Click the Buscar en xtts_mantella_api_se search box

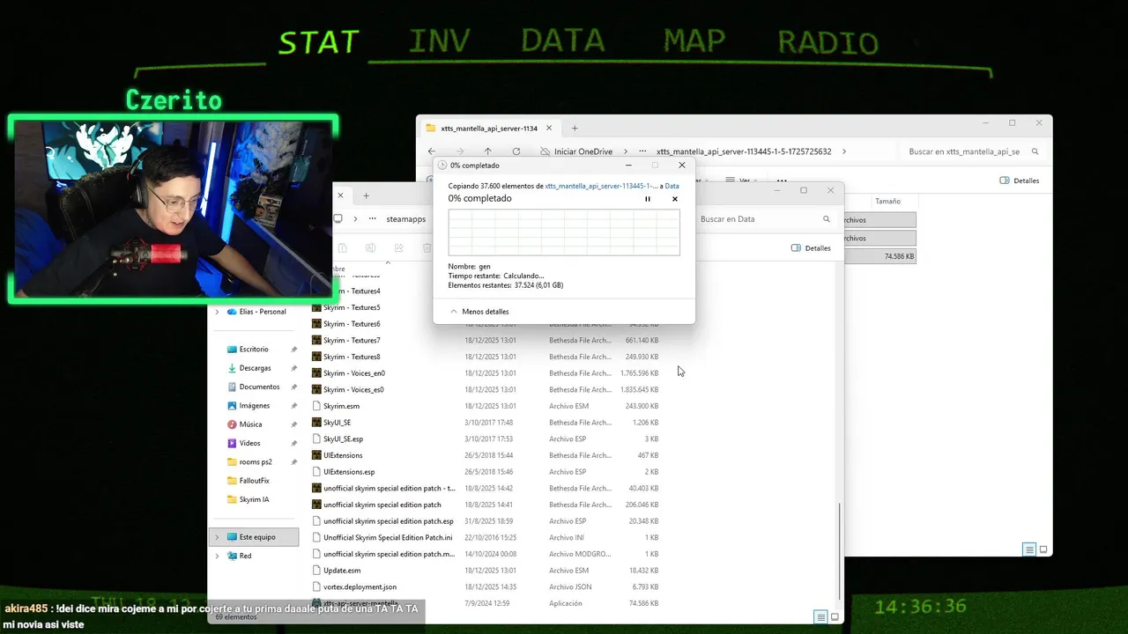point(964,151)
